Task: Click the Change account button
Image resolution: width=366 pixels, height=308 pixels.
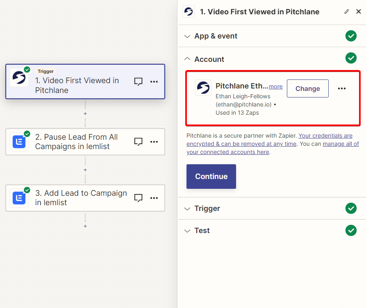Action: pyautogui.click(x=308, y=88)
